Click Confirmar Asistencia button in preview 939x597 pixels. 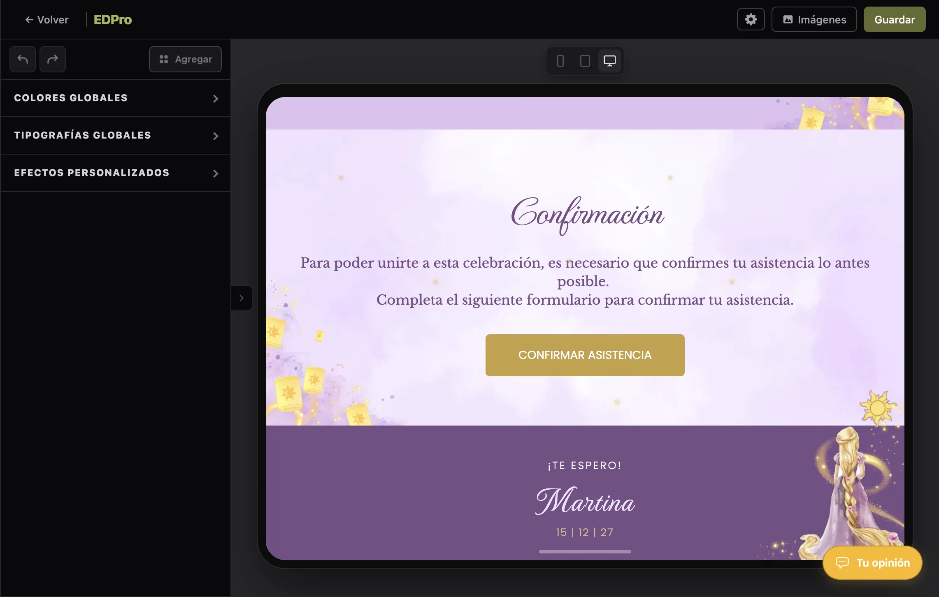click(x=585, y=355)
